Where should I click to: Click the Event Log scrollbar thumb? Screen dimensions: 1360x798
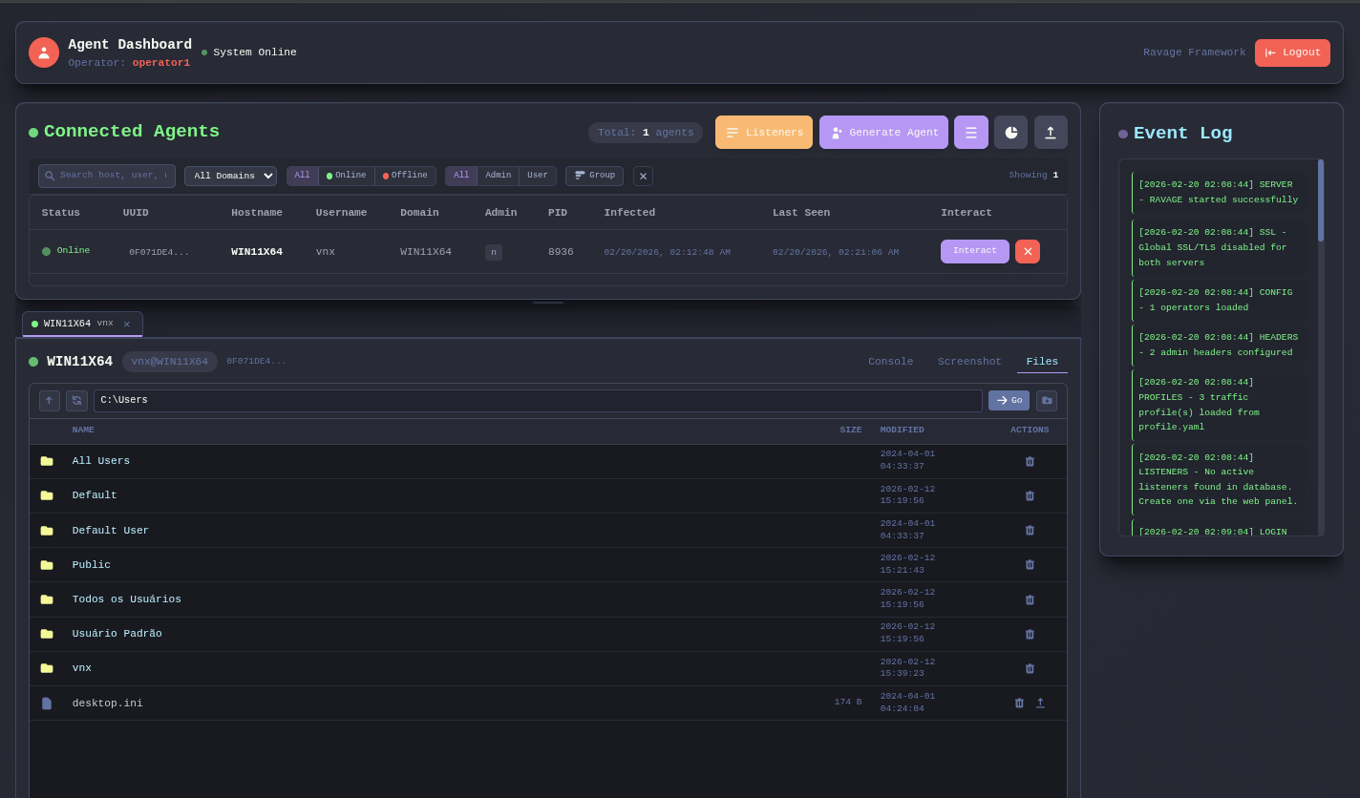click(x=1321, y=200)
